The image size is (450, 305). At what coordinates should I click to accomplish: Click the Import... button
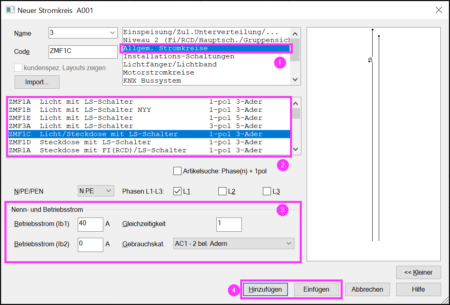tap(37, 82)
